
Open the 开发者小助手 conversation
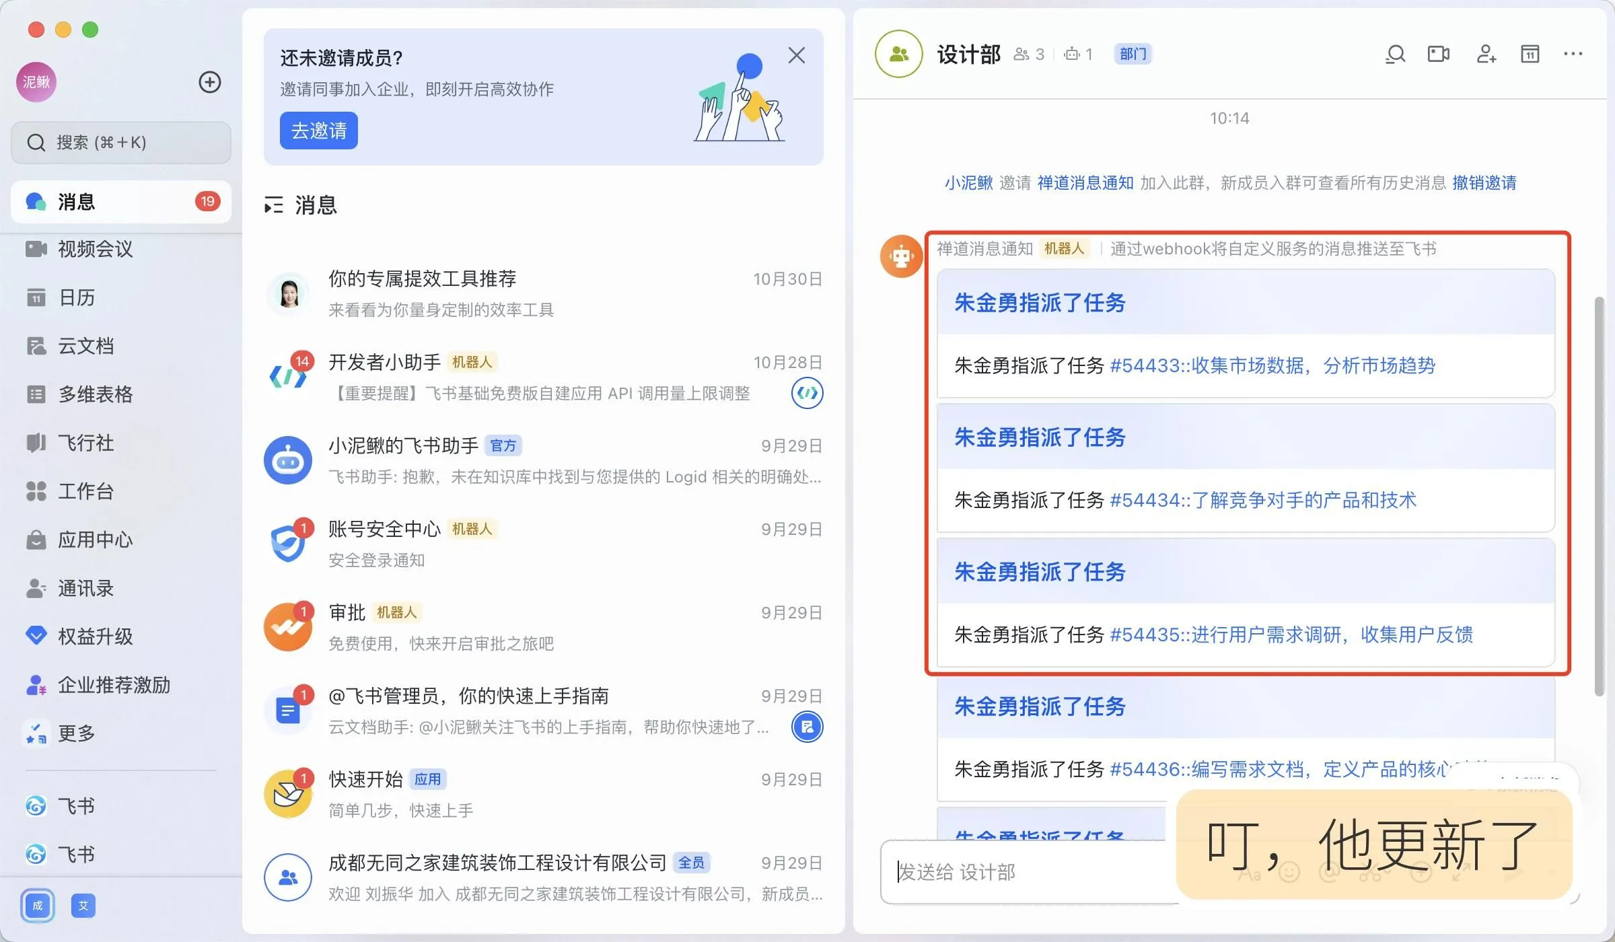(x=544, y=377)
